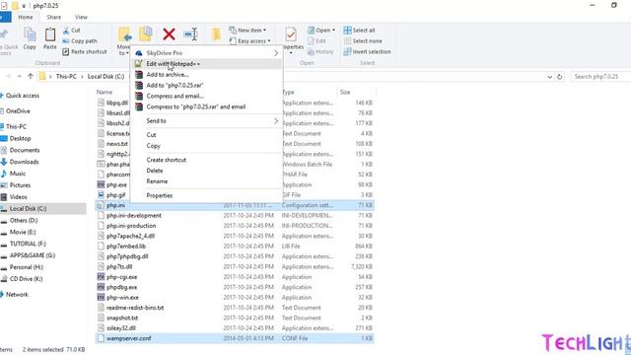The width and height of the screenshot is (631, 355).
Task: Click the Properties checkmark icon
Action: coord(291,35)
